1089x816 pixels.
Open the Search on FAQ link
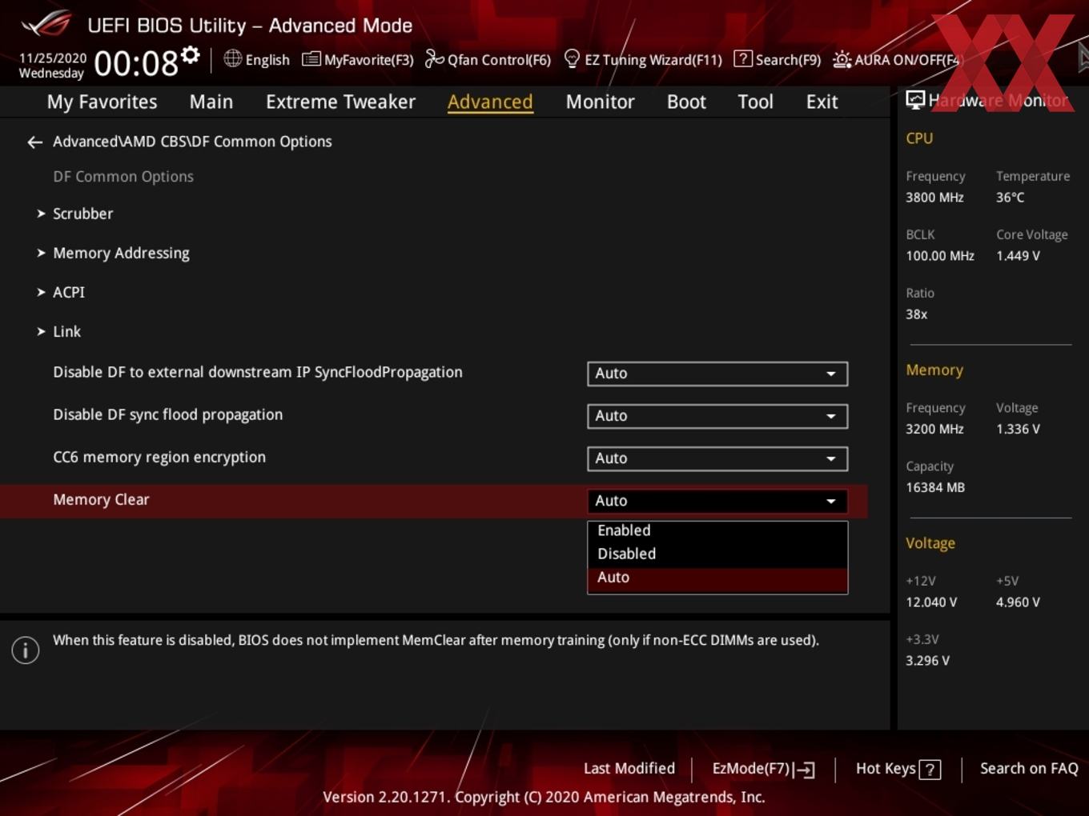(1029, 769)
